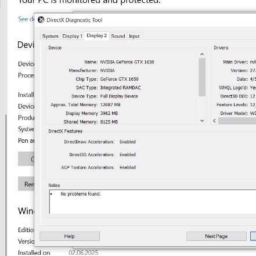Viewport: 256px width, 256px height.
Task: Click the Device list scroll down arrow
Action: (x=202, y=121)
